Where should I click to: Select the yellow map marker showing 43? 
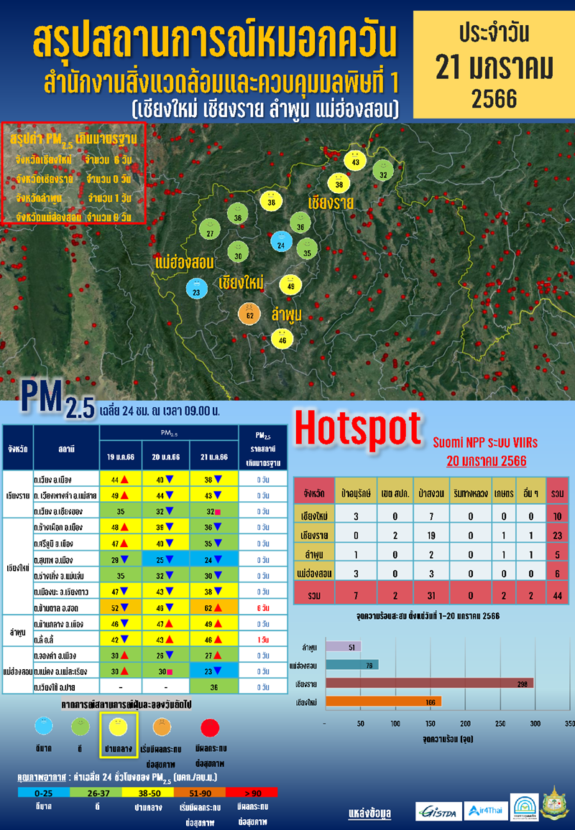355,161
